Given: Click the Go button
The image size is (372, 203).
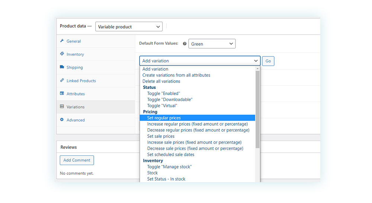Looking at the screenshot, I should point(268,61).
